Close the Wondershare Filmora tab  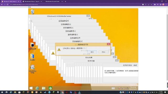[x=41, y=2]
